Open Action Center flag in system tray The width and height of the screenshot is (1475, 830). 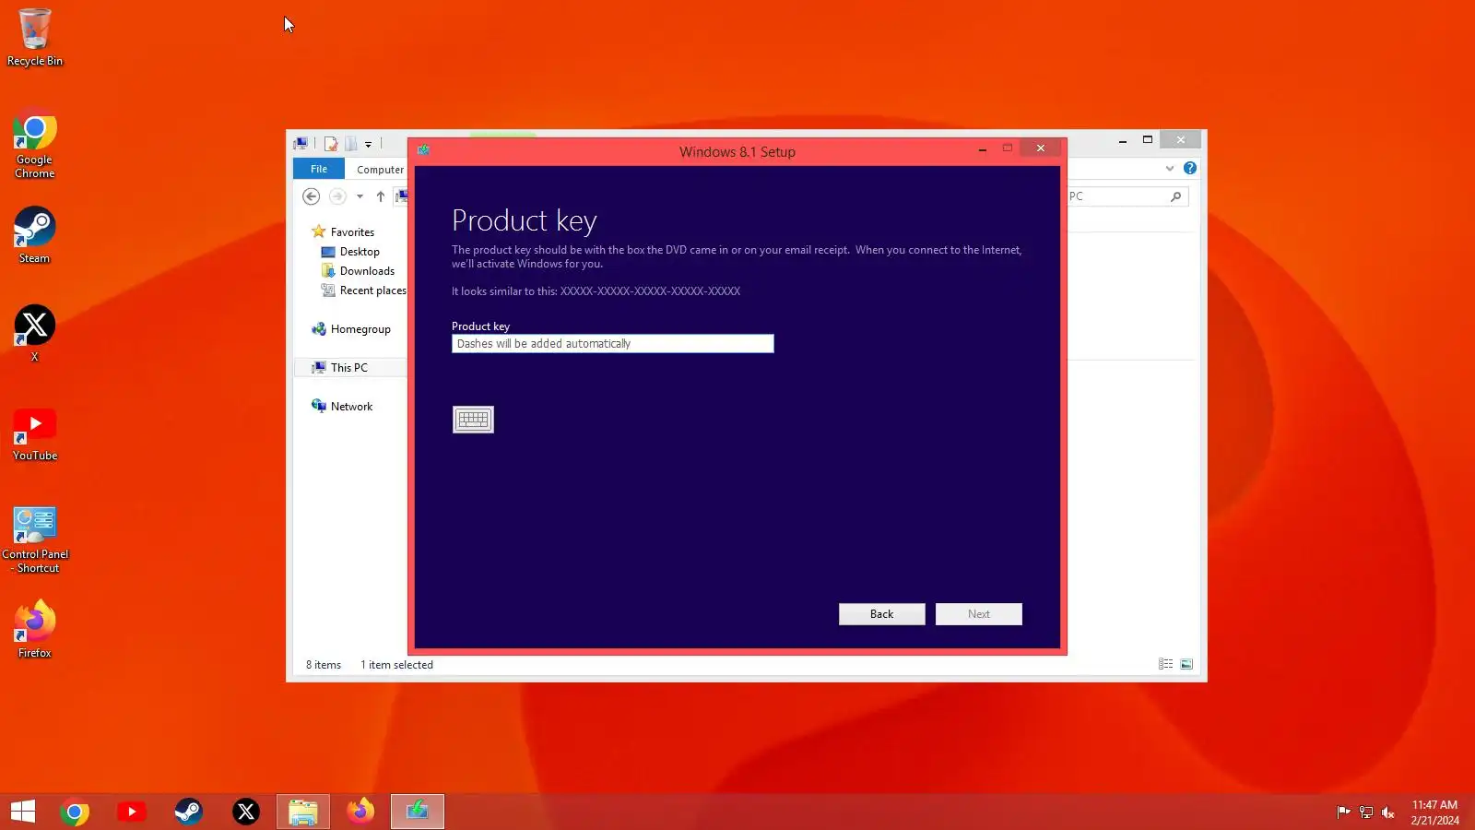[x=1343, y=812]
